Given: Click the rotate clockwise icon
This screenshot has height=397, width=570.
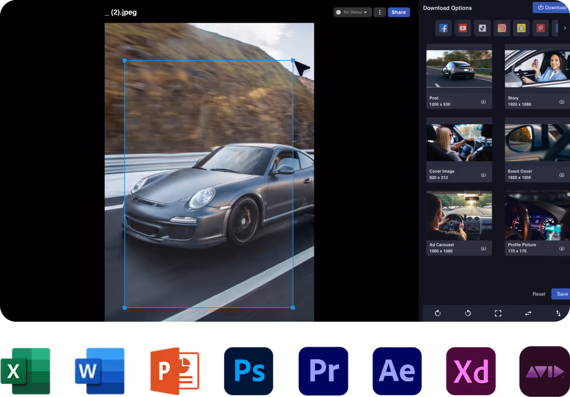Looking at the screenshot, I should [x=438, y=314].
